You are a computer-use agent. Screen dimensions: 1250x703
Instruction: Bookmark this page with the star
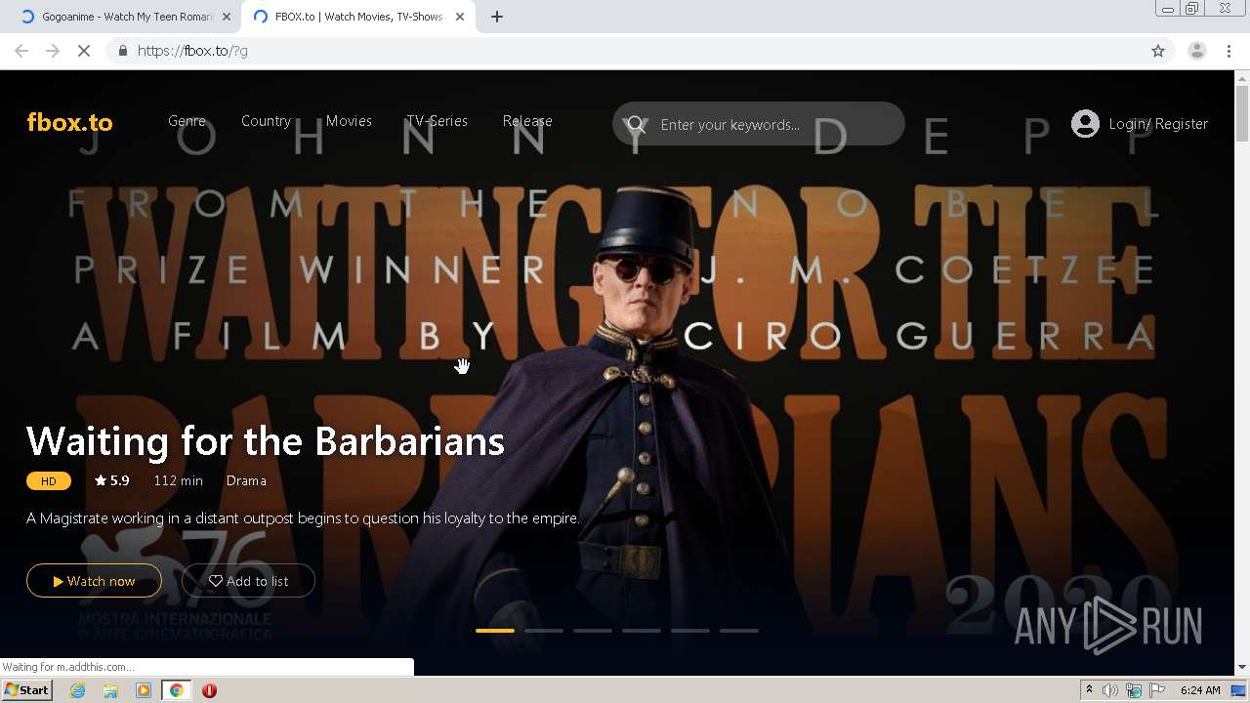[x=1158, y=51]
